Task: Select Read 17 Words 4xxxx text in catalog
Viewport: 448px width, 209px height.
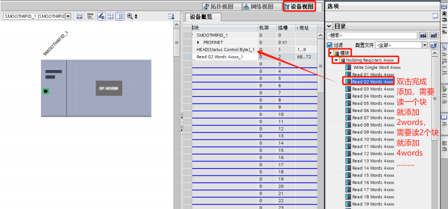Action: point(373,190)
